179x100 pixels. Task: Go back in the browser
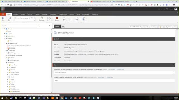pos(2,5)
